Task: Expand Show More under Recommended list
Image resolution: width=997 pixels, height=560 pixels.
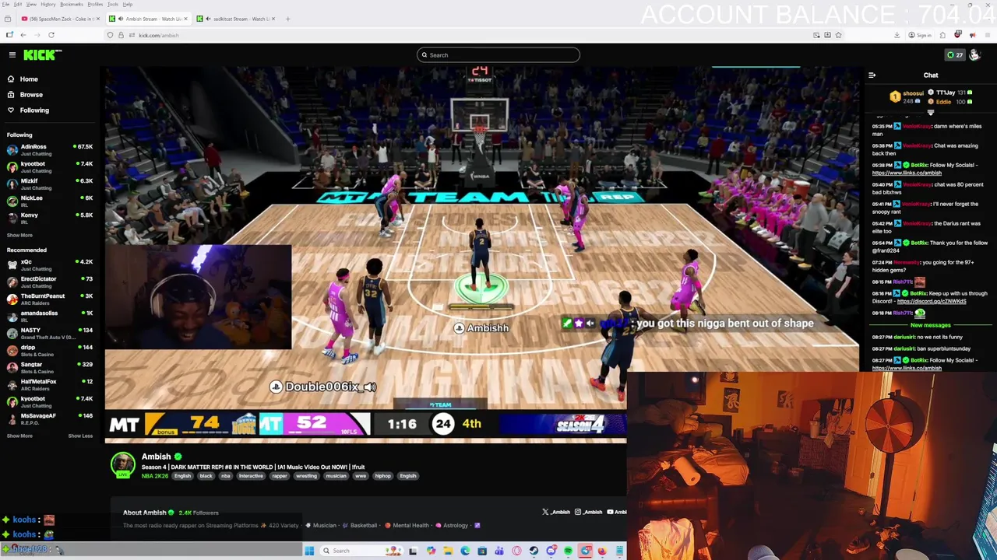Action: [x=19, y=436]
